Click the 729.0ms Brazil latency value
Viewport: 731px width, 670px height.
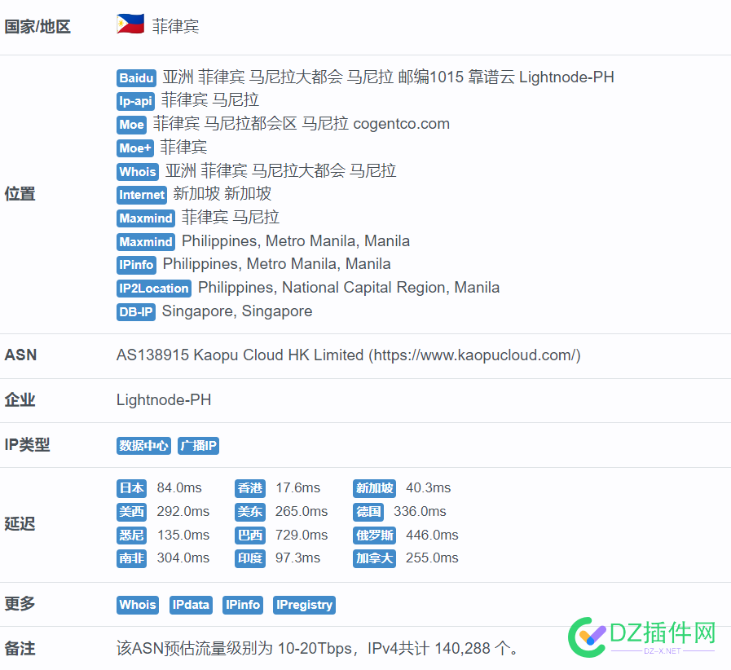pos(302,536)
